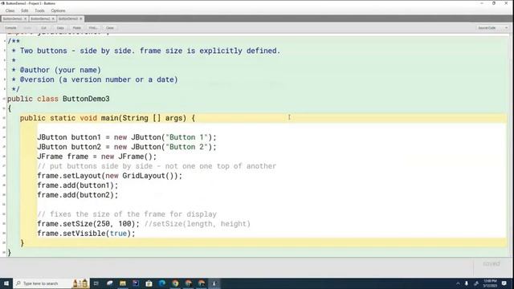Click the greyed-out Undo toolbar button
Image resolution: width=514 pixels, height=289 pixels.
click(x=27, y=28)
